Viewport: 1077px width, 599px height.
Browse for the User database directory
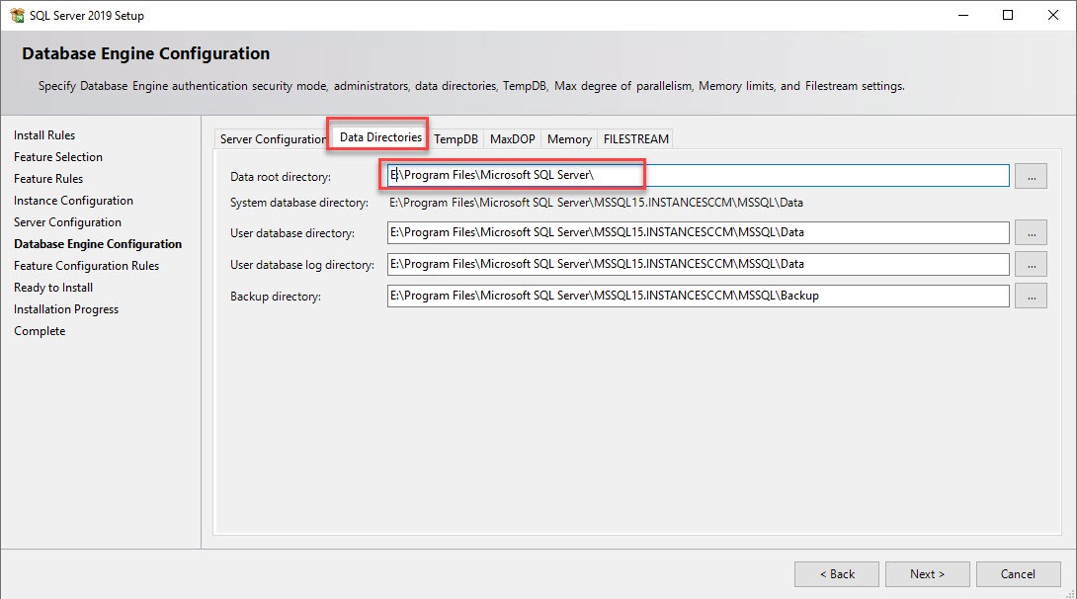click(x=1031, y=232)
